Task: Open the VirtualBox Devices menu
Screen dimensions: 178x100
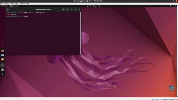Action: pyautogui.click(x=22, y=4)
